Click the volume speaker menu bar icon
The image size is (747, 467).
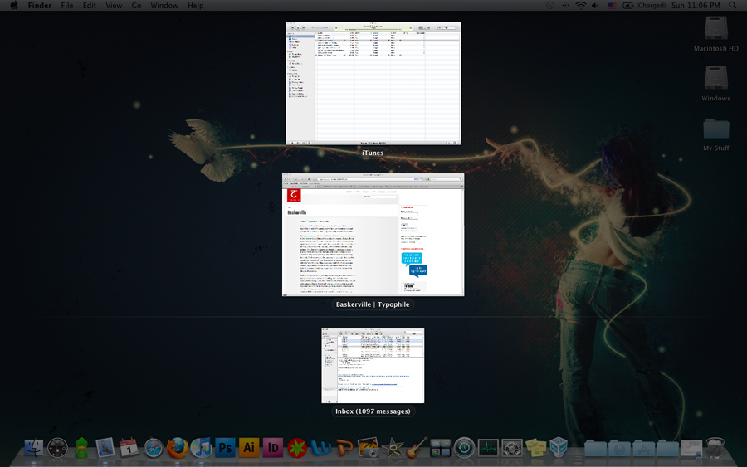coord(594,5)
